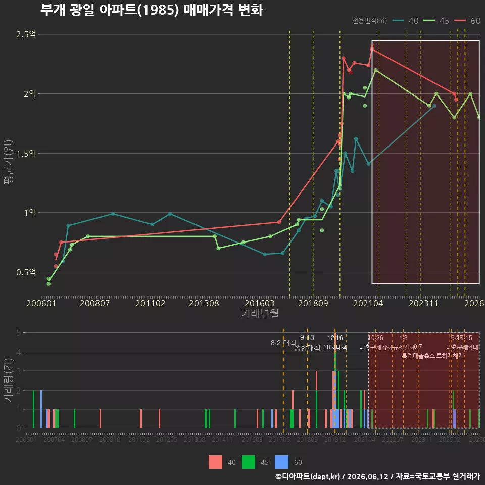The image size is (485, 485).
Task: Click the 200910 label on the volume chart axis
Action: pos(110,439)
